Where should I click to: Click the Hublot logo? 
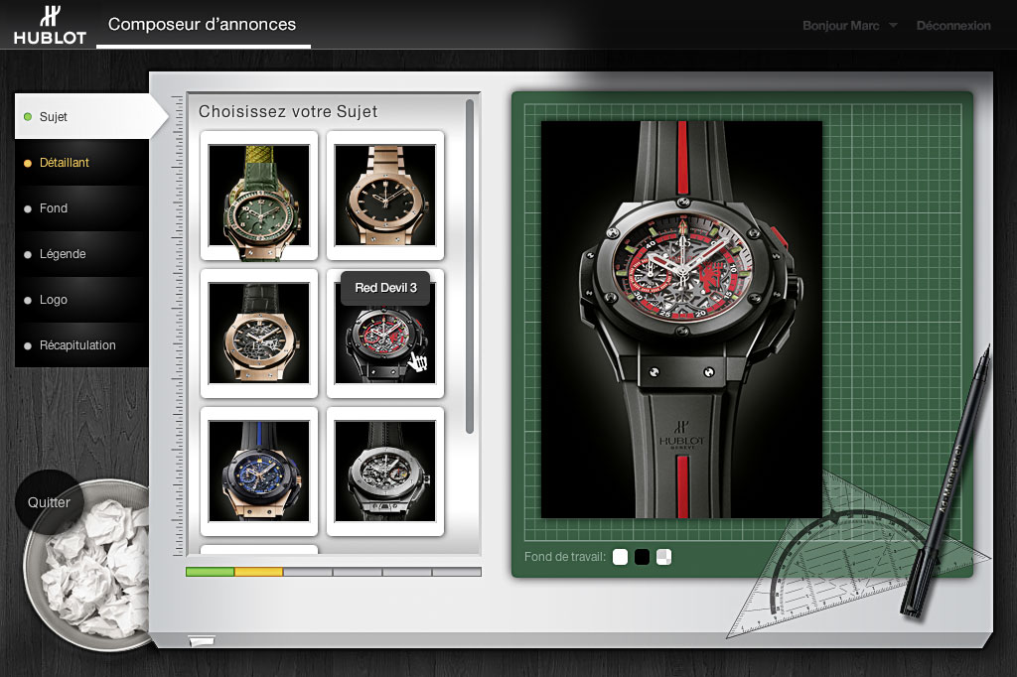(x=50, y=25)
